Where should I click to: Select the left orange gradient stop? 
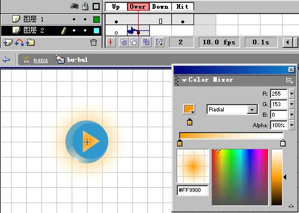coord(180,143)
